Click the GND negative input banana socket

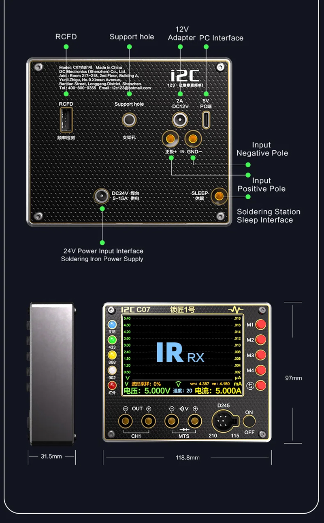(193, 139)
